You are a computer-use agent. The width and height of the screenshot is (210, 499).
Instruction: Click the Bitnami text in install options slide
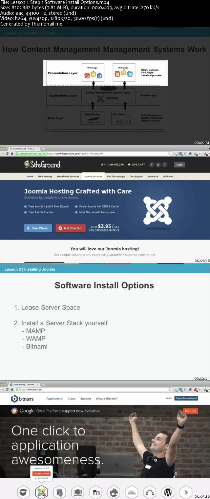(37, 346)
